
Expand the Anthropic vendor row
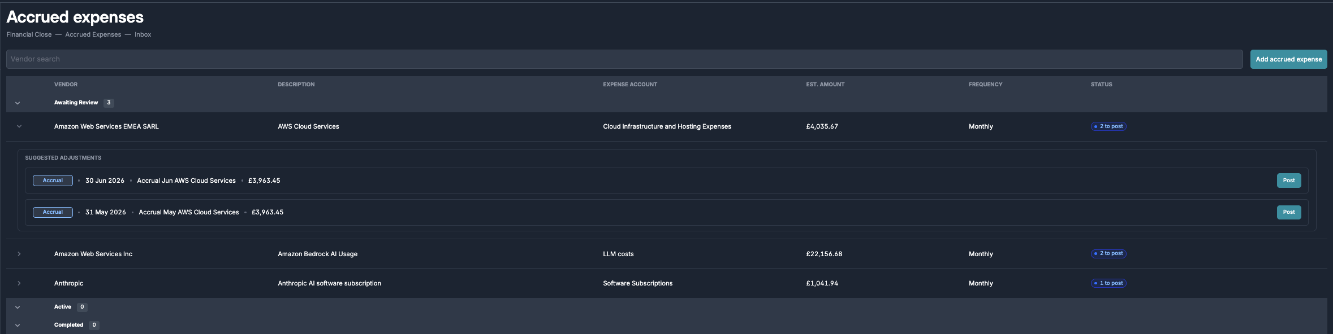pyautogui.click(x=19, y=283)
